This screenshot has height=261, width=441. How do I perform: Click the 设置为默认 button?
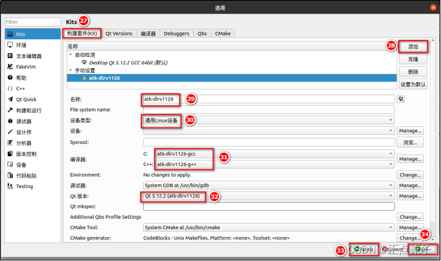[x=413, y=85]
